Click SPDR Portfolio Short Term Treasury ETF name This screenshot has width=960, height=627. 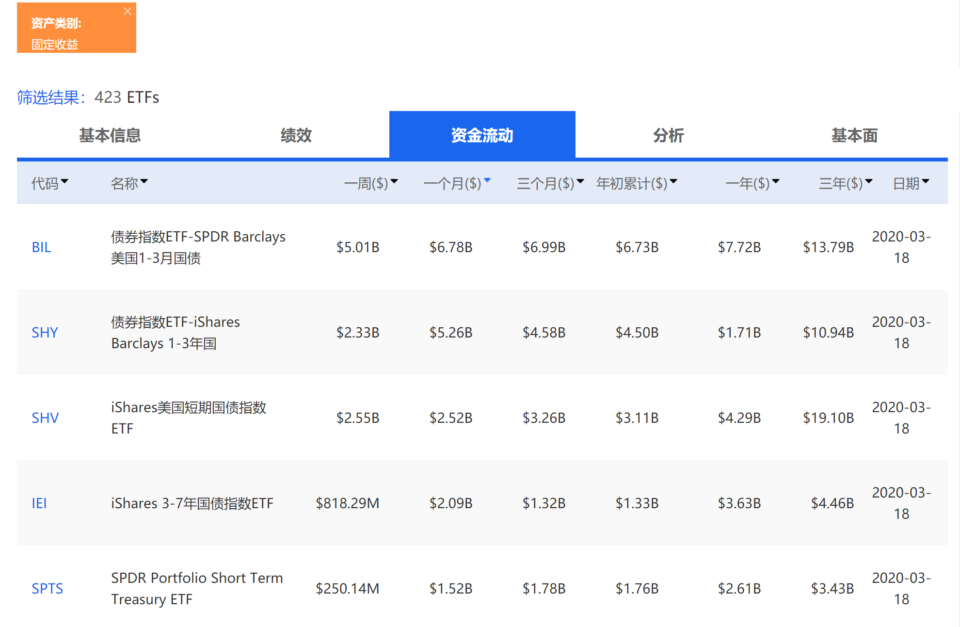click(x=197, y=589)
